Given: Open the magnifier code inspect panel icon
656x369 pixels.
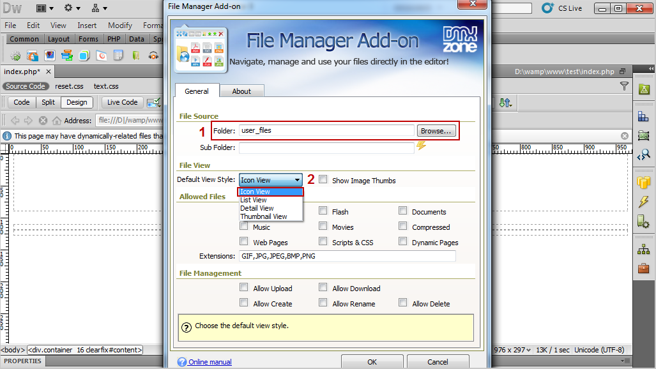Looking at the screenshot, I should 643,155.
